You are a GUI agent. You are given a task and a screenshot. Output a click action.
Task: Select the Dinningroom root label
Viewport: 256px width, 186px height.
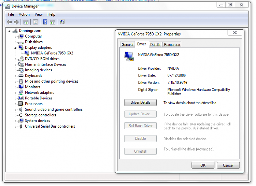coord(30,31)
